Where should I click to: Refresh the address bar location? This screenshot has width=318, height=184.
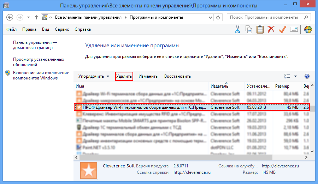[x=218, y=17]
